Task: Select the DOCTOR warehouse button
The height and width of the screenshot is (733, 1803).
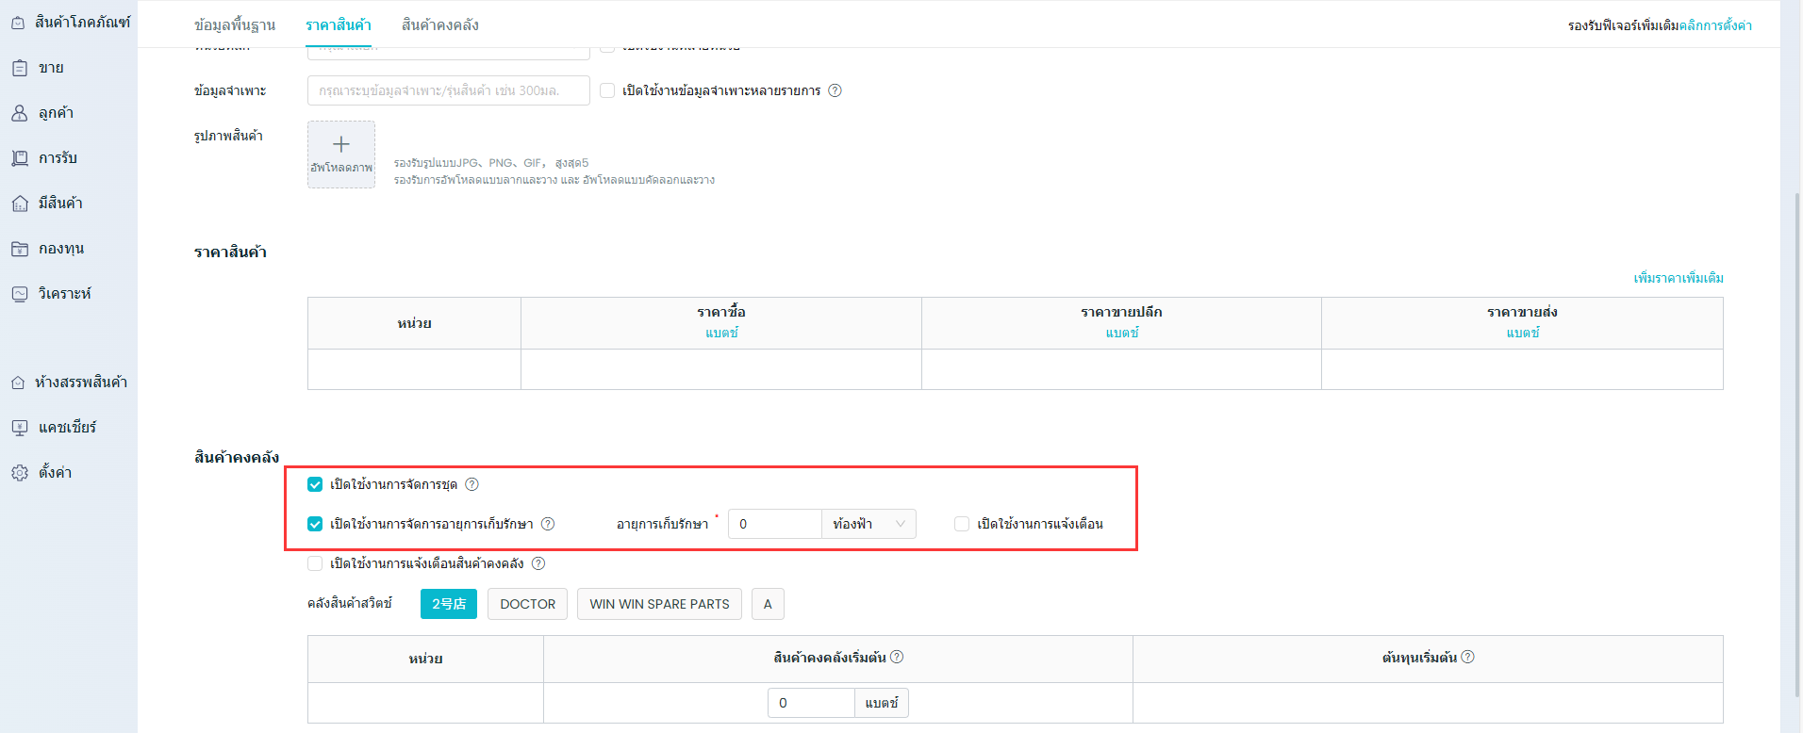Action: click(x=527, y=604)
